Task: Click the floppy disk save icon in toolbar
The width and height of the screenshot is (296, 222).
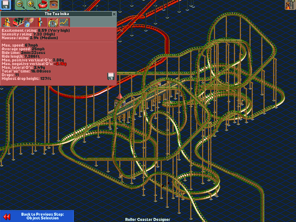Action: coord(5,4)
